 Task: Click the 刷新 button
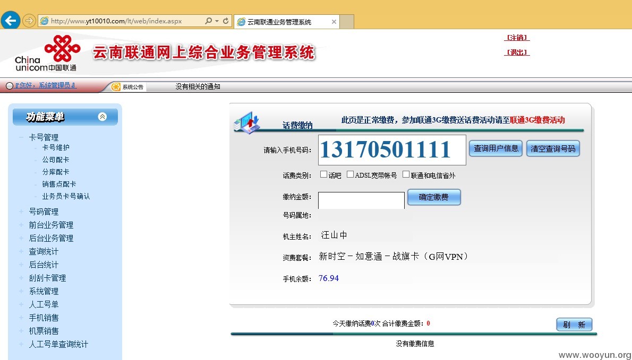pos(574,324)
